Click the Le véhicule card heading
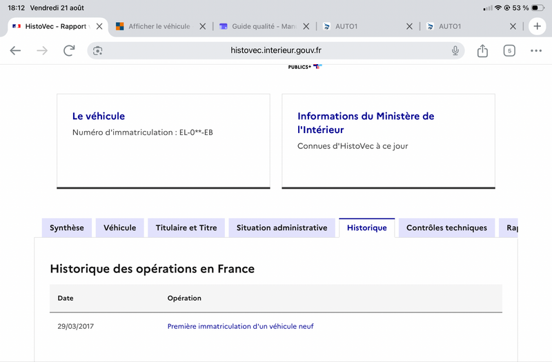The image size is (552, 362). click(99, 116)
